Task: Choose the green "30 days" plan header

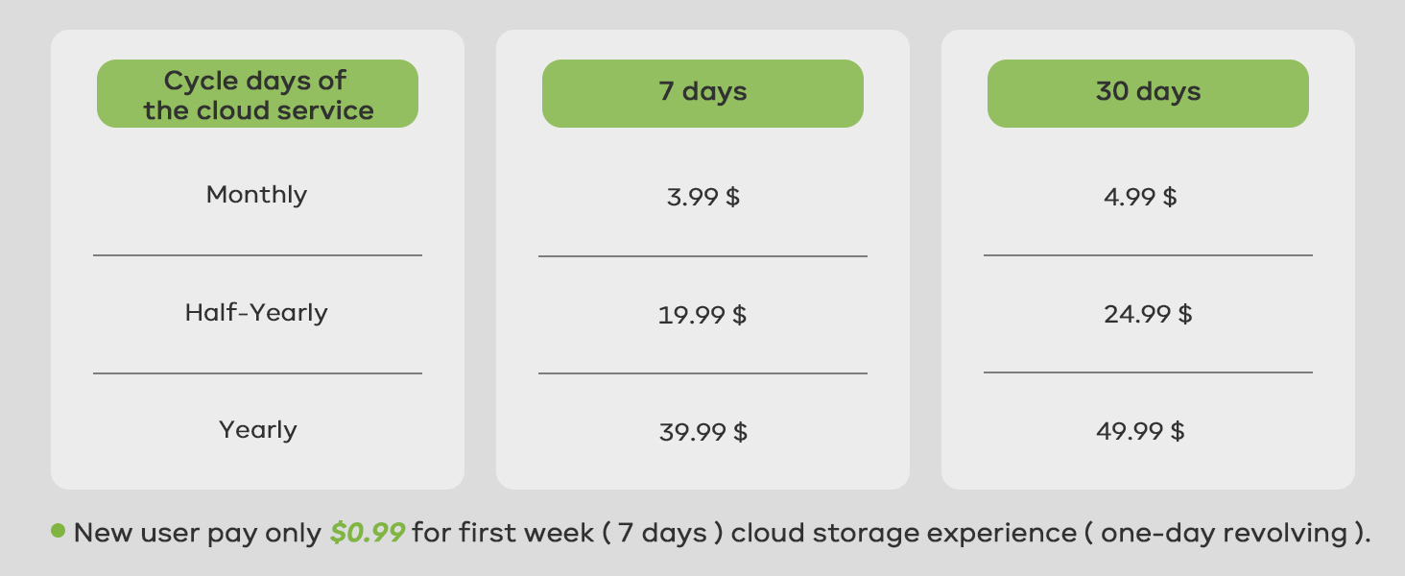Action: coord(1148,93)
